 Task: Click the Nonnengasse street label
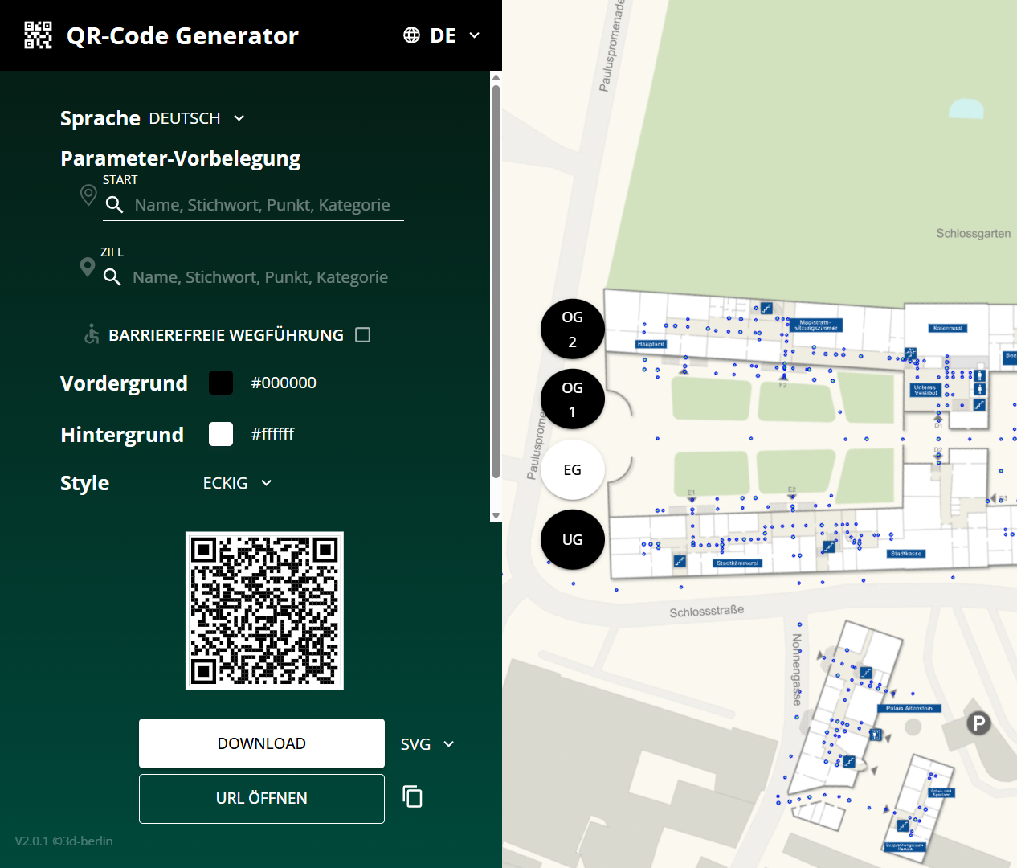(797, 669)
